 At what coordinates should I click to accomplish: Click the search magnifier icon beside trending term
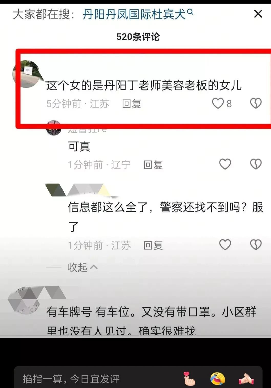pos(190,12)
